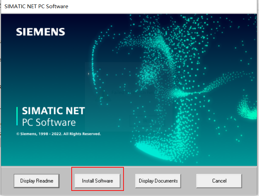Click the PC Software subtitle text
259x196 pixels.
pyautogui.click(x=49, y=122)
